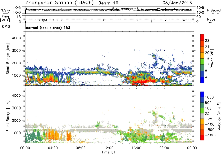Image resolution: width=222 pixels, height=154 pixels.
Task: Click 'Slant Range [km]' label of power panel
Action: pyautogui.click(x=8, y=59)
